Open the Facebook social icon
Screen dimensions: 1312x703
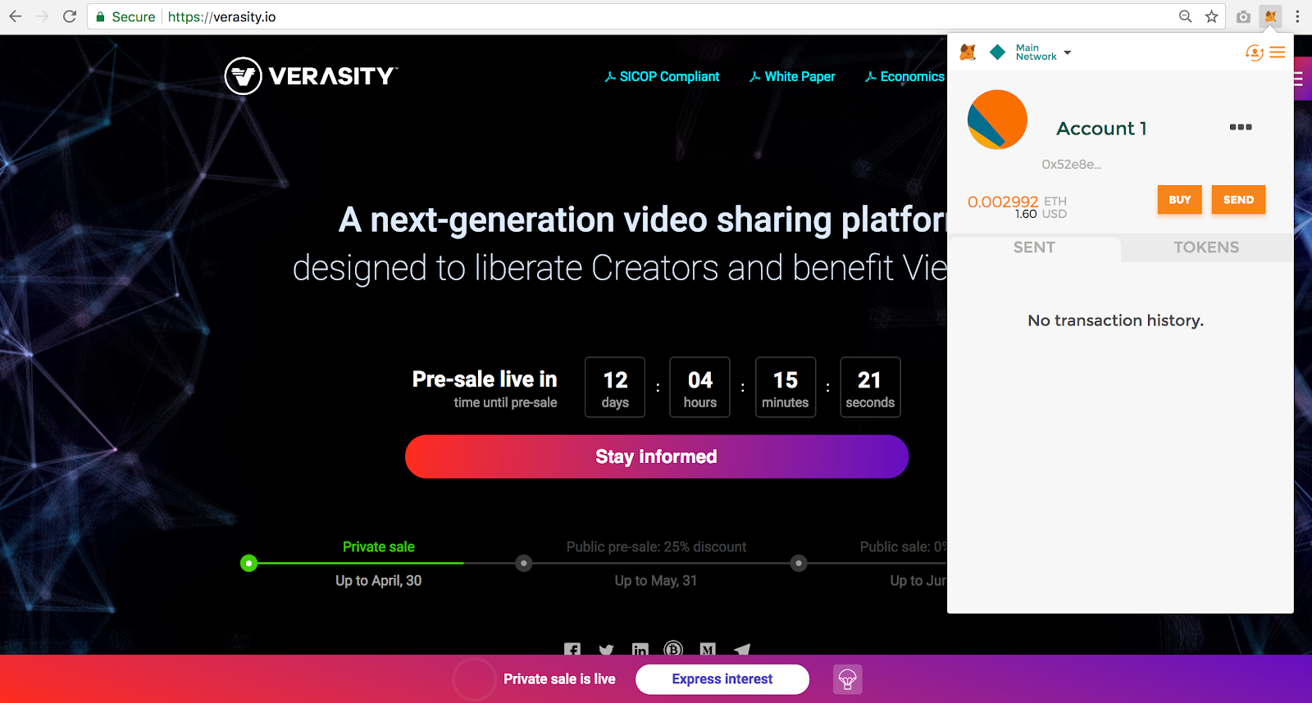click(x=572, y=650)
